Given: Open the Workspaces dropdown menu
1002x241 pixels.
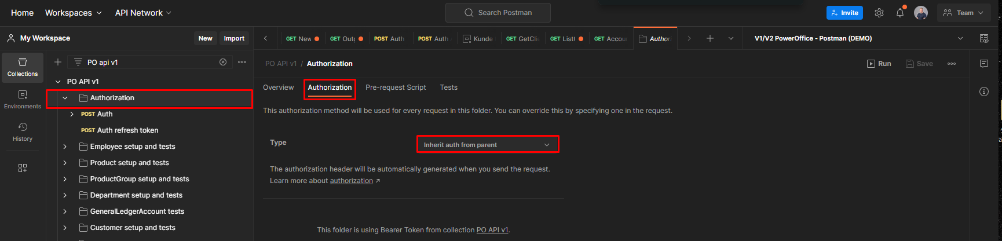Looking at the screenshot, I should 73,13.
